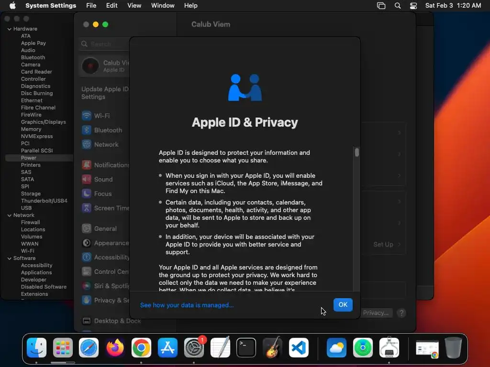Launch GarageBand from the Dock
Viewport: 490px width, 367px height.
(272, 347)
